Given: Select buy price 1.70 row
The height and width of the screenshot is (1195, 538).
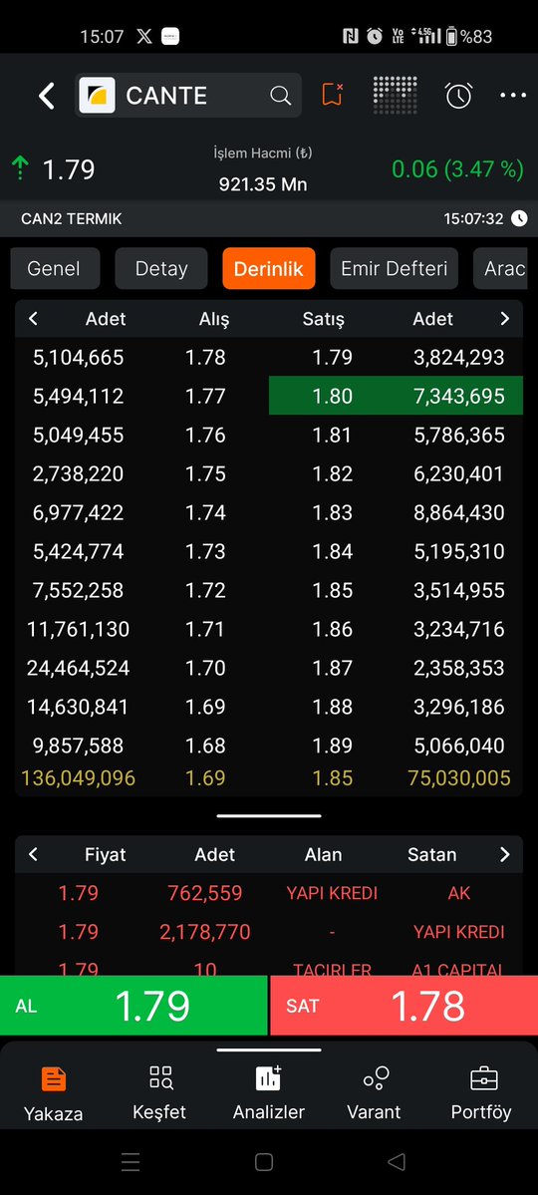Looking at the screenshot, I should (x=206, y=668).
